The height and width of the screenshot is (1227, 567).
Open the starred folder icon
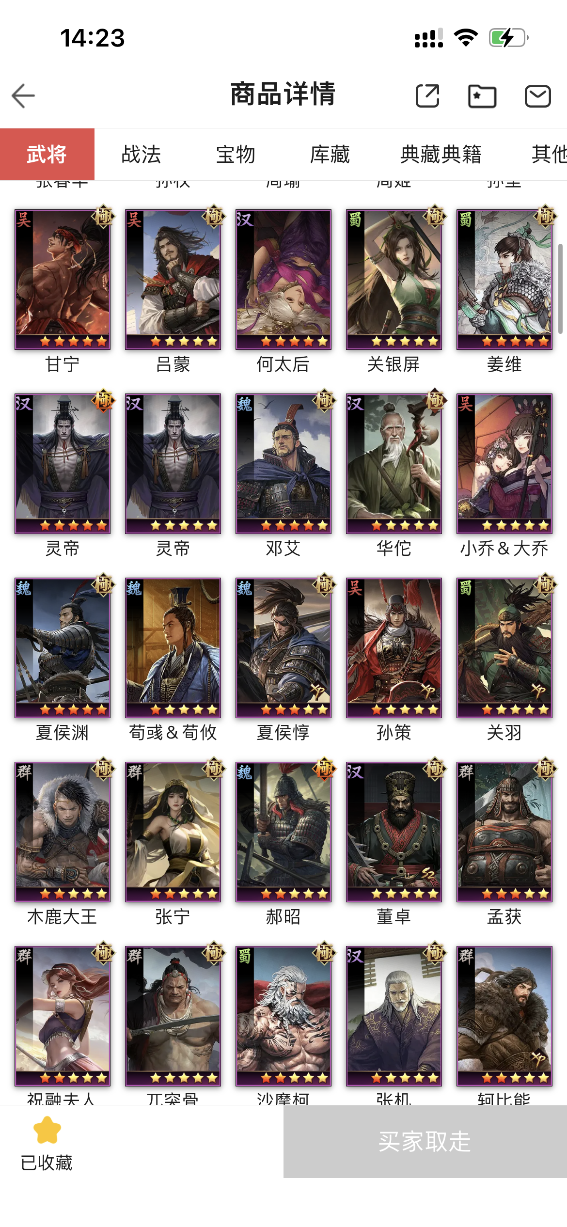click(482, 96)
